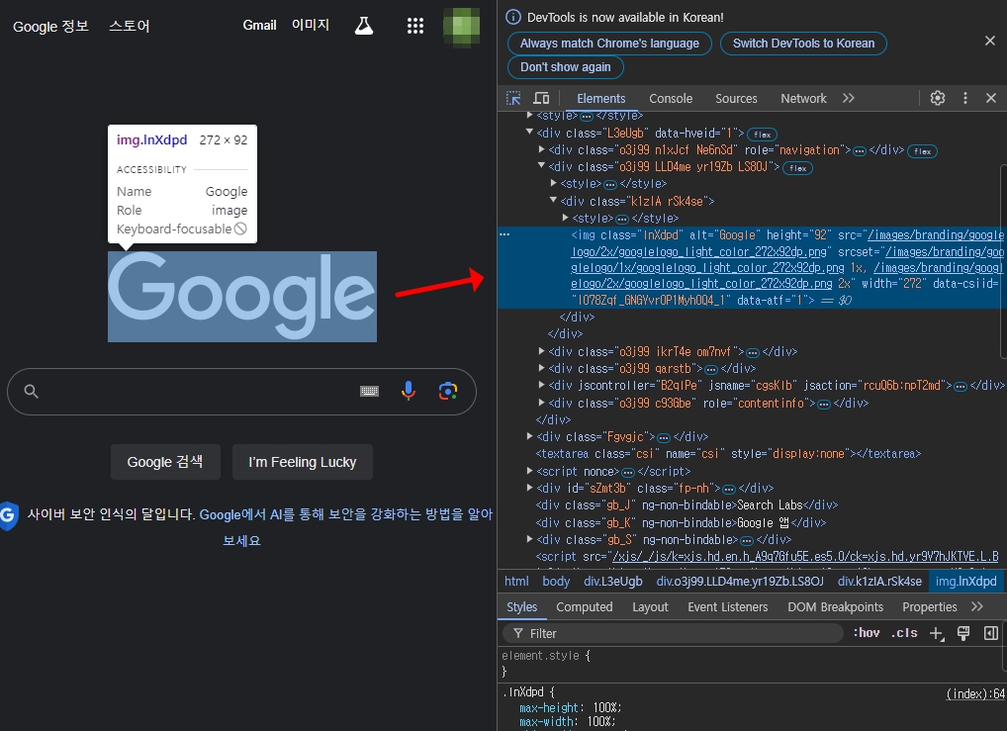Start voice search with microphone icon

pyautogui.click(x=409, y=391)
